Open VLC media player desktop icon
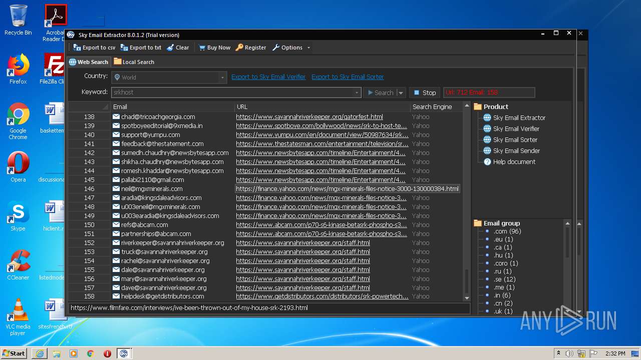Image resolution: width=641 pixels, height=360 pixels. 18,317
